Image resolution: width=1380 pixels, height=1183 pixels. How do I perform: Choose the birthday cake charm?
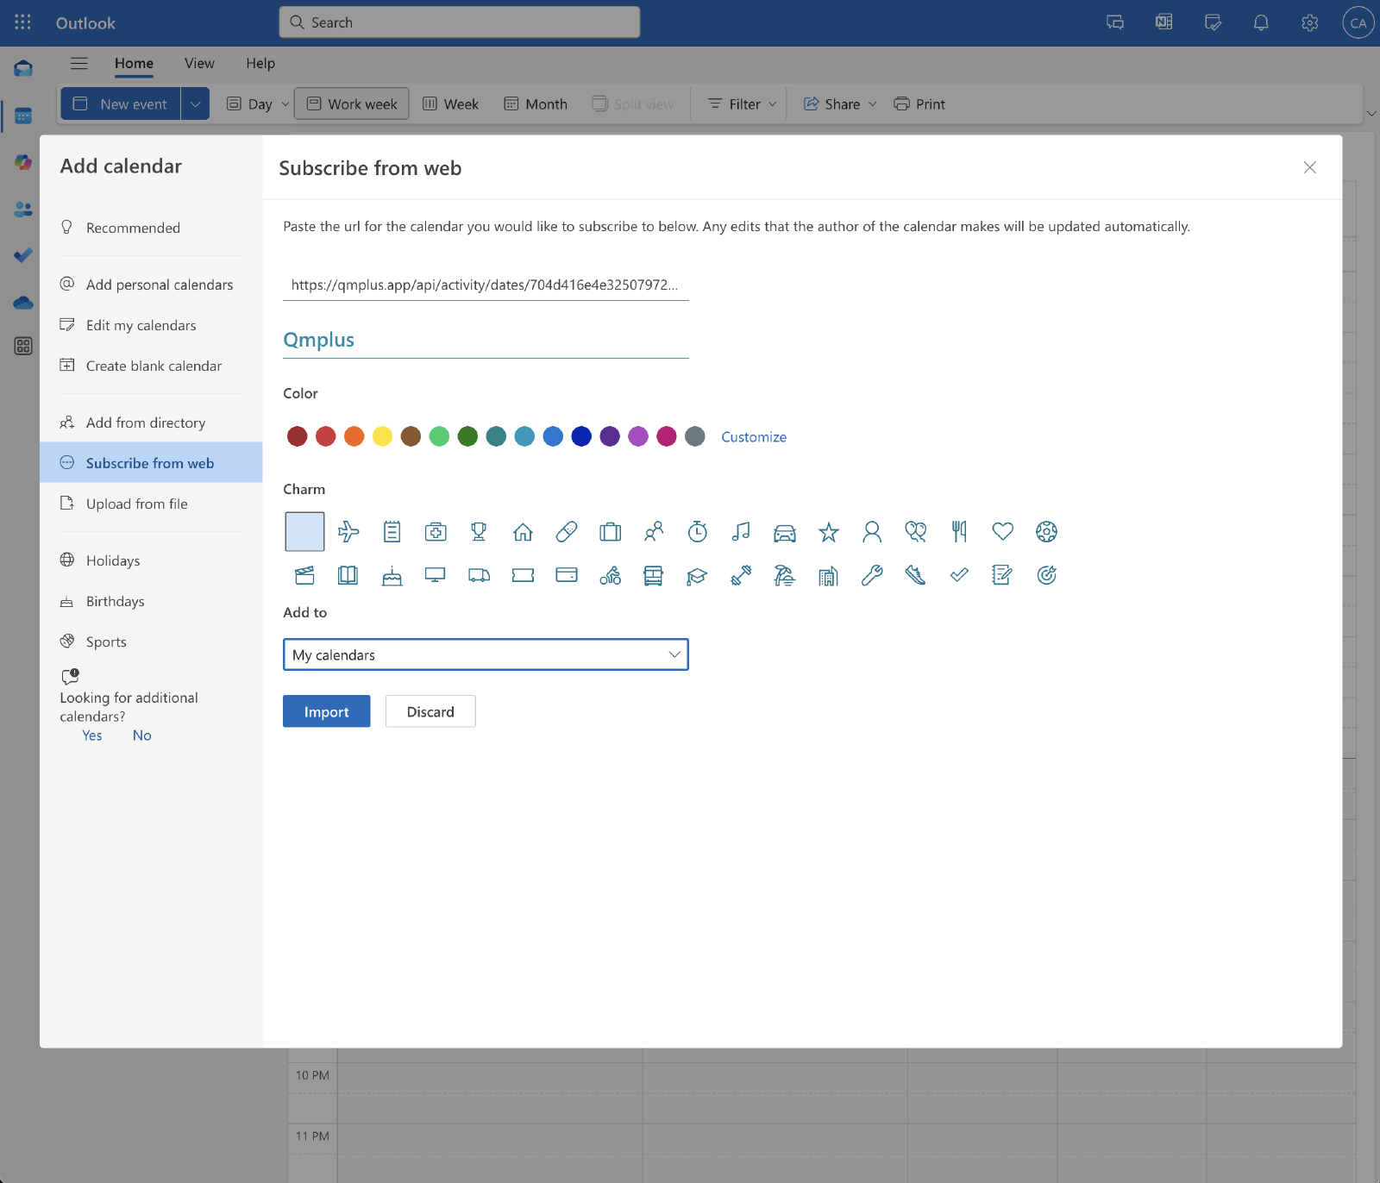[x=392, y=576]
